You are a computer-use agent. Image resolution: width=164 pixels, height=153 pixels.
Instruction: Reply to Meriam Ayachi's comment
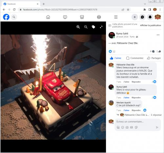[x=136, y=110]
